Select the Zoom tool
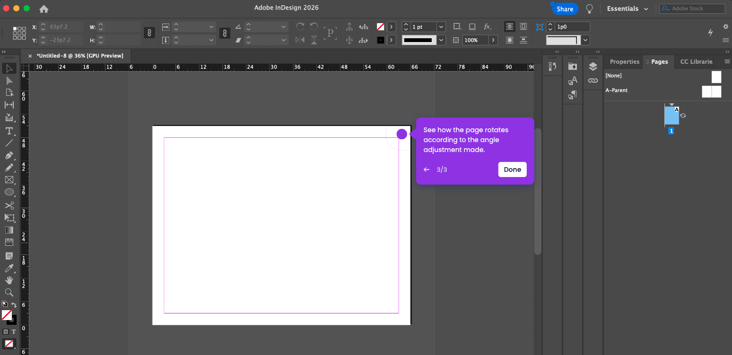 [x=9, y=292]
